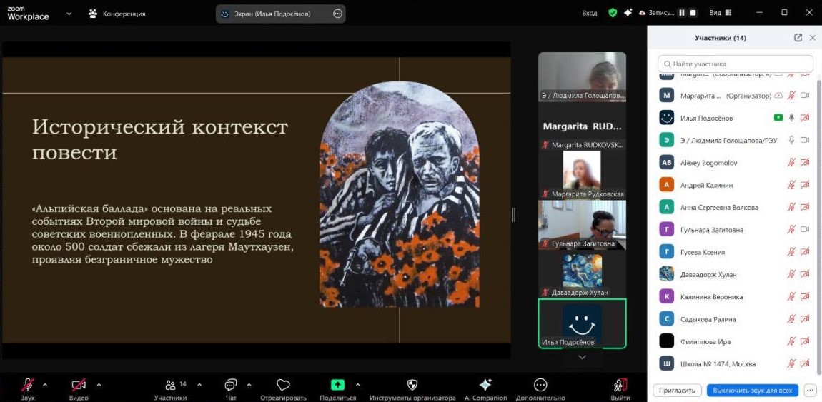Viewport: 822px width, 402px height.
Task: Select Илья Подосёнов highlighted video tile
Action: (582, 323)
